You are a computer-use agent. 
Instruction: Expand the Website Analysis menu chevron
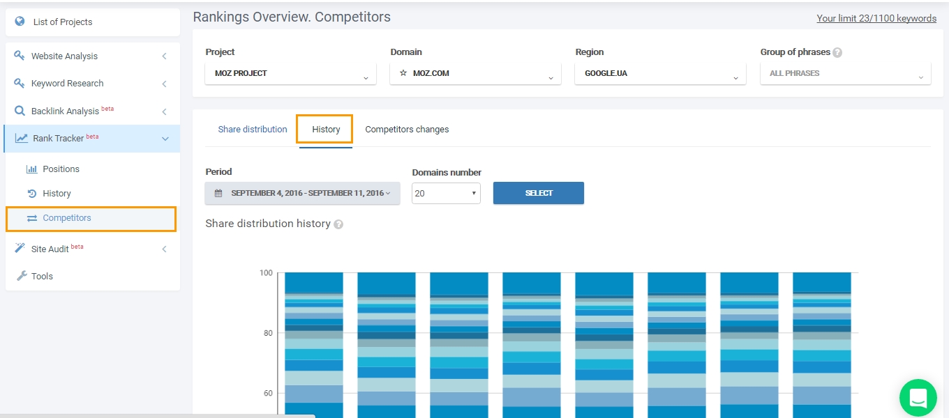click(165, 56)
